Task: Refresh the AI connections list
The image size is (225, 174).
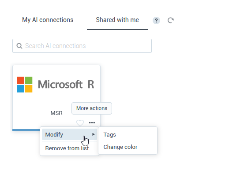Action: pos(171,20)
